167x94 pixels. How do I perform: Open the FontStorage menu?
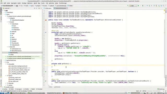(x=63, y=3)
